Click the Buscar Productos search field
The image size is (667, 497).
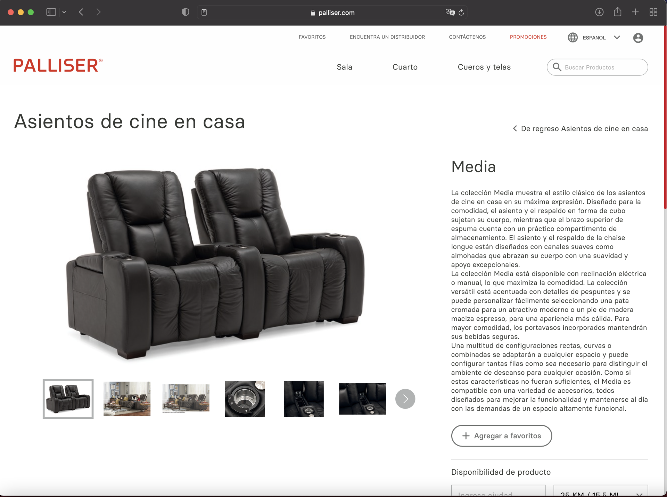pyautogui.click(x=597, y=67)
